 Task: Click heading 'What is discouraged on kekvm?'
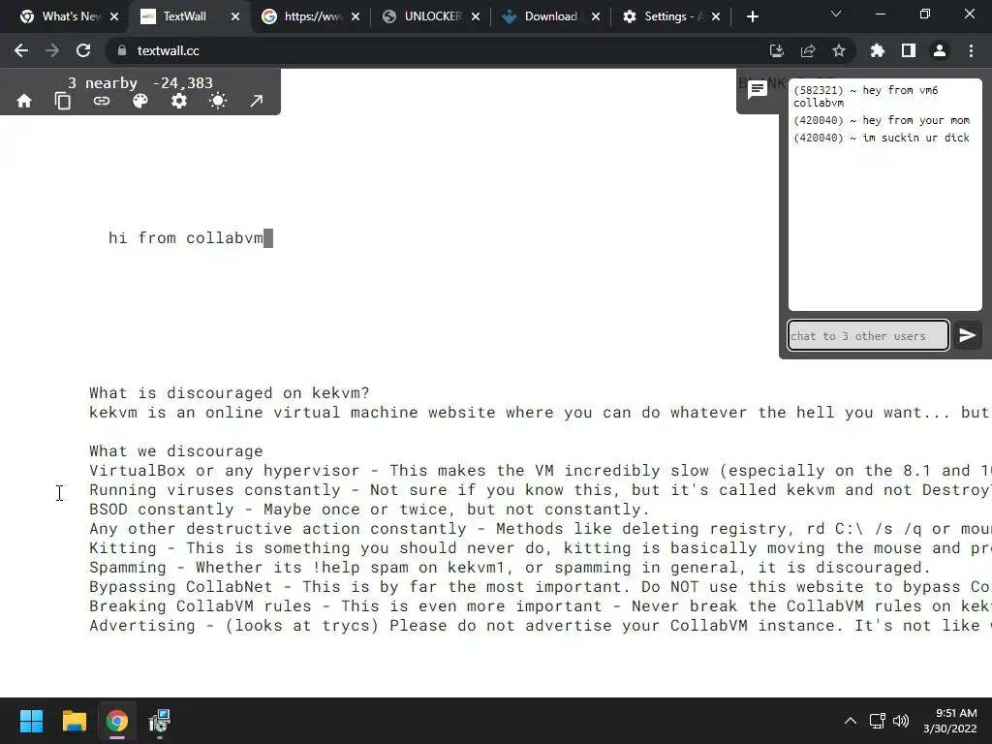(229, 393)
